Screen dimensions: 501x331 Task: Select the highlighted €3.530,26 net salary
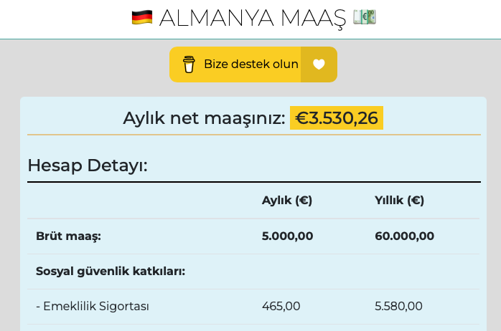pos(337,118)
